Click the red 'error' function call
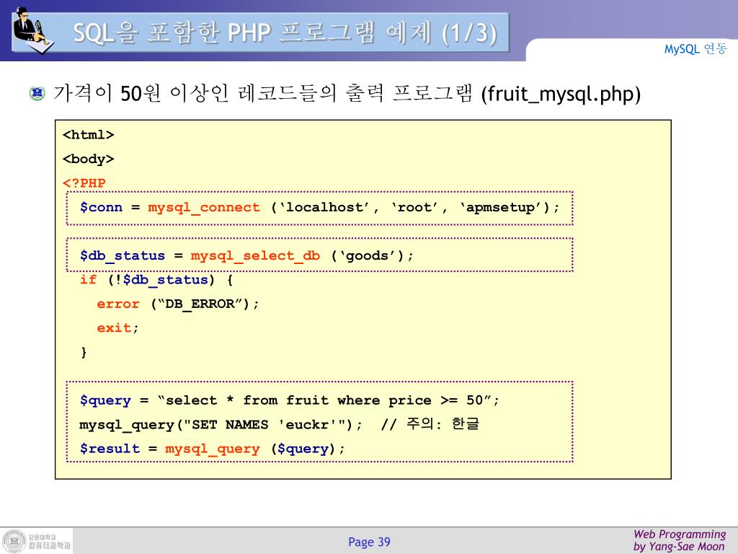The height and width of the screenshot is (554, 738). [x=118, y=304]
